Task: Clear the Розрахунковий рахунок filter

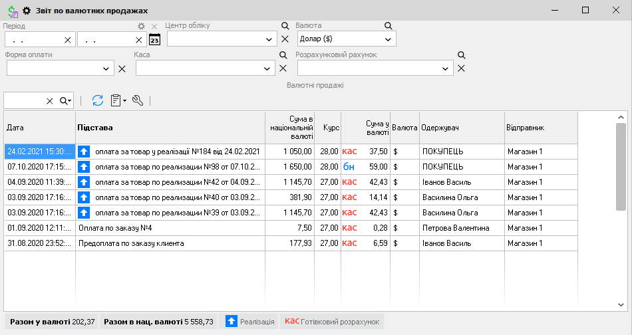Action: [x=460, y=68]
